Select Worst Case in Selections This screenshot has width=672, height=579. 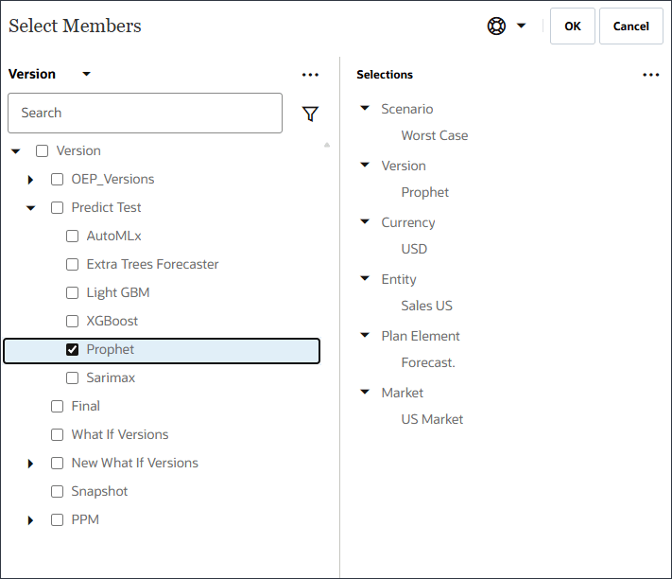[x=434, y=135]
